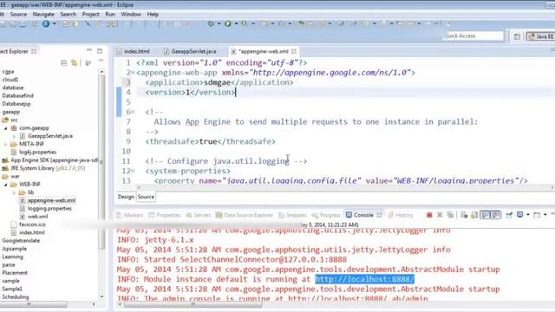Click the Open Perspective icon
The width and height of the screenshot is (555, 312).
pos(517,36)
